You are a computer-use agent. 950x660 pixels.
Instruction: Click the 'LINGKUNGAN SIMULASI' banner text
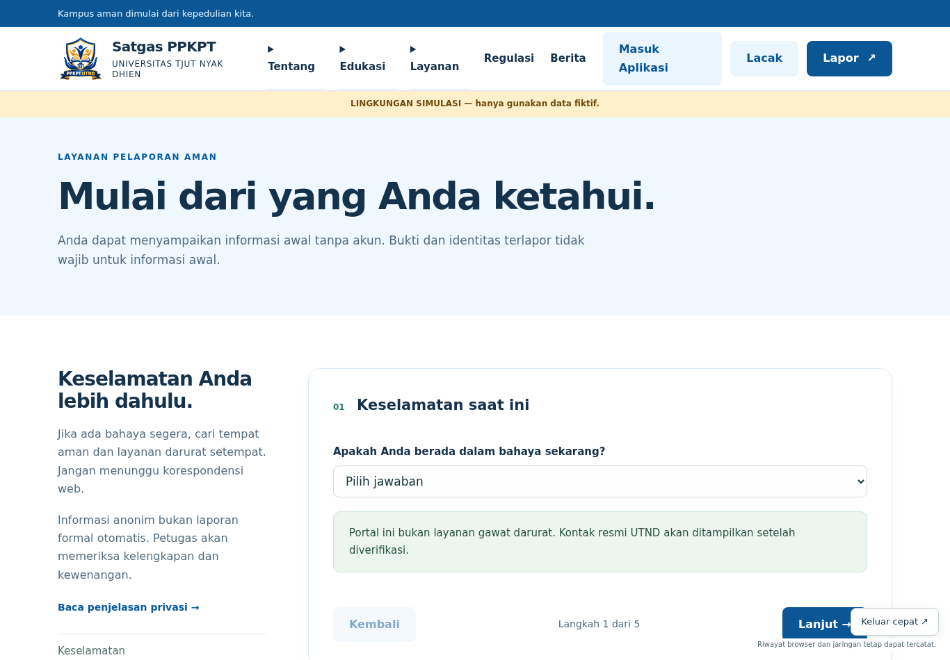coord(475,104)
